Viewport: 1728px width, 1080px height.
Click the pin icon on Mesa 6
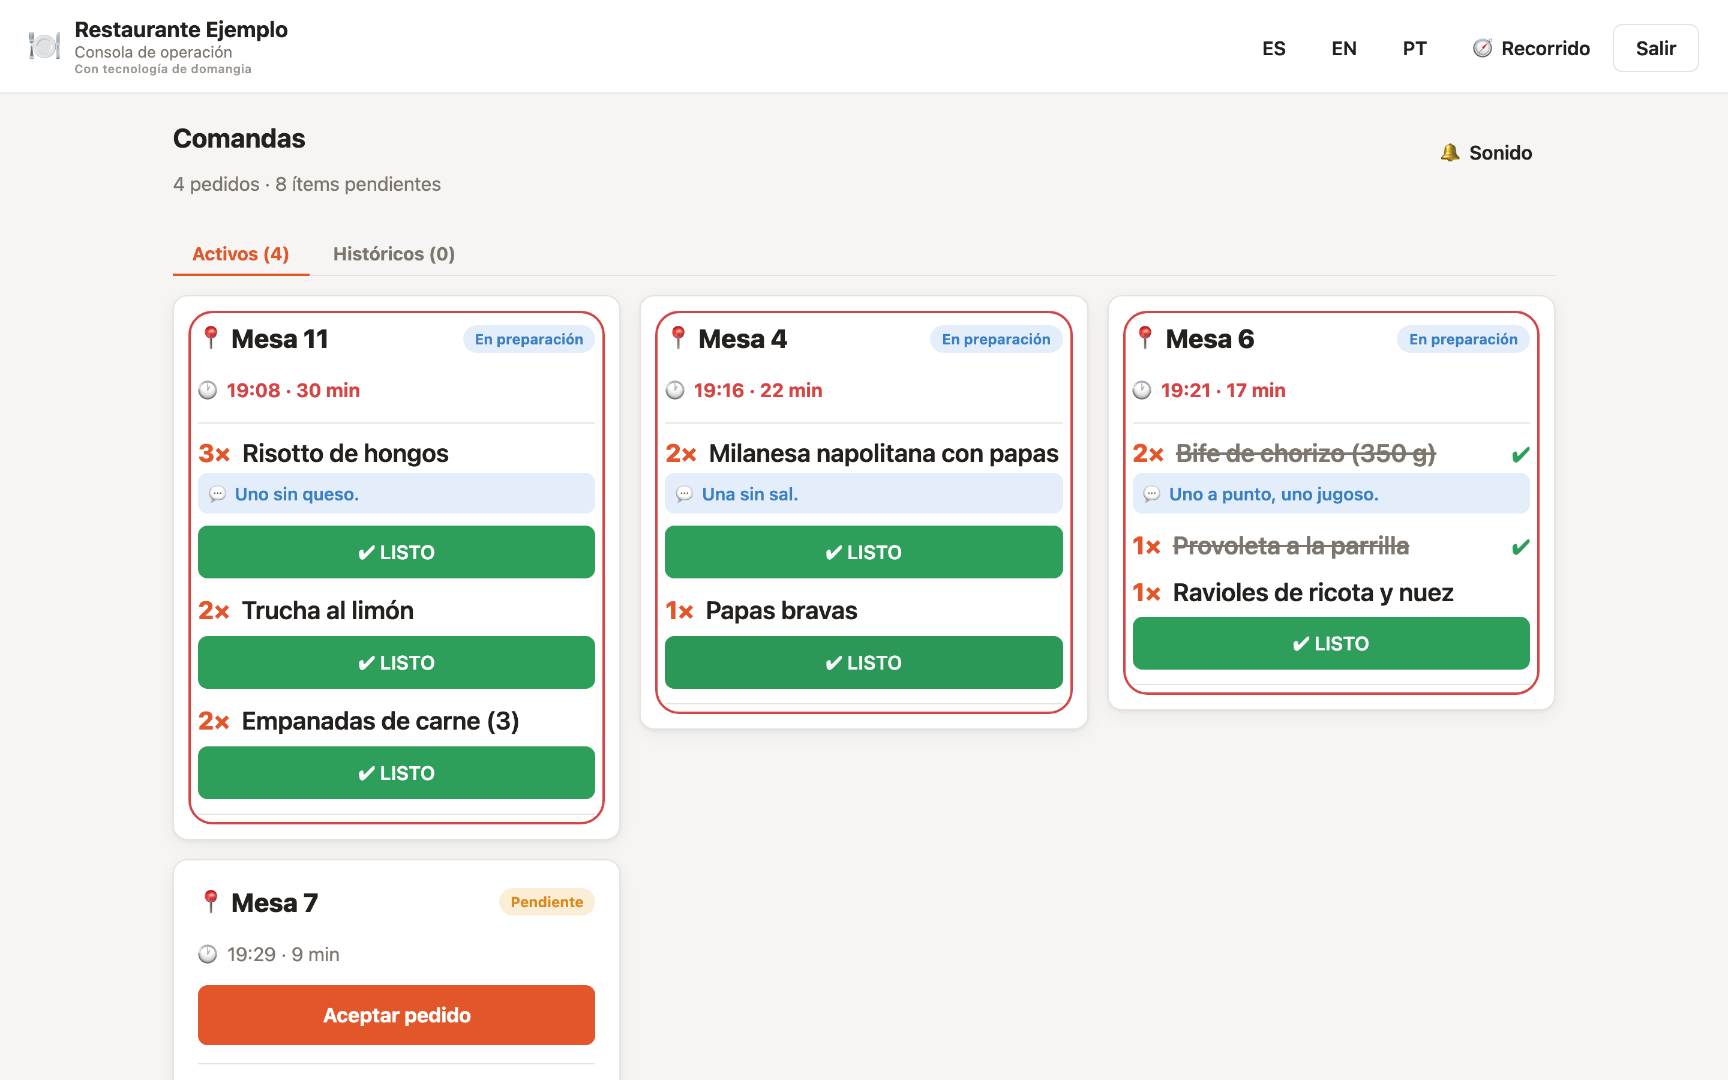(1145, 338)
